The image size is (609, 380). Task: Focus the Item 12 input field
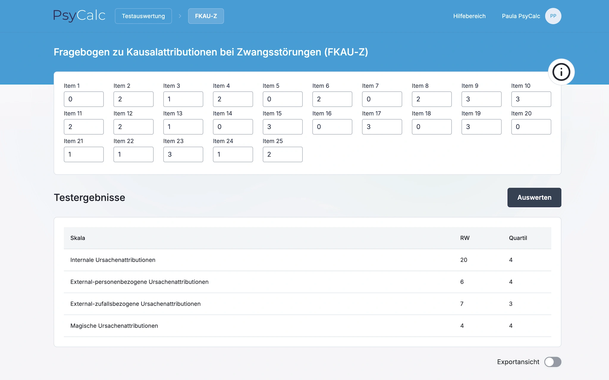click(134, 127)
